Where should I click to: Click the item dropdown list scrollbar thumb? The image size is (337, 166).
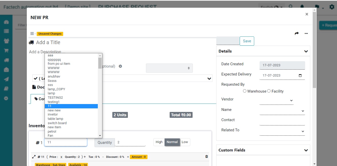click(100, 63)
